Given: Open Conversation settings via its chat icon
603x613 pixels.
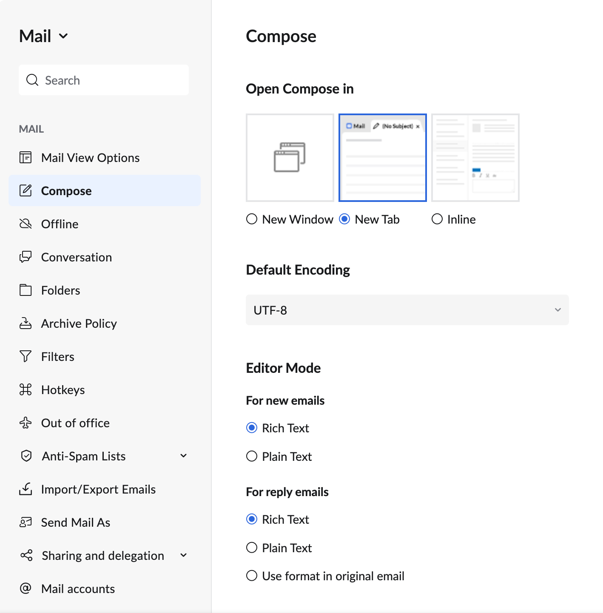Looking at the screenshot, I should (x=26, y=257).
